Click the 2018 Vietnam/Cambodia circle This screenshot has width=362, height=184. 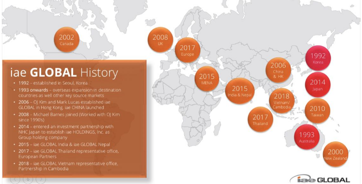[x=282, y=100]
